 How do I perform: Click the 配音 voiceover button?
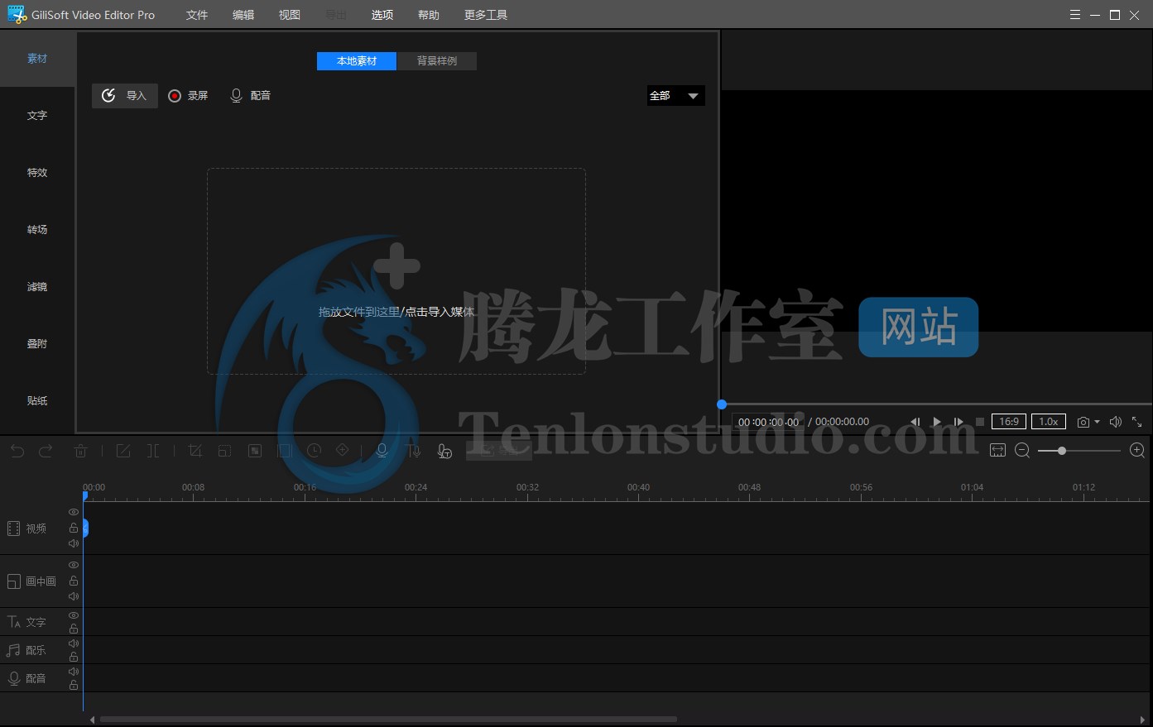[x=250, y=96]
